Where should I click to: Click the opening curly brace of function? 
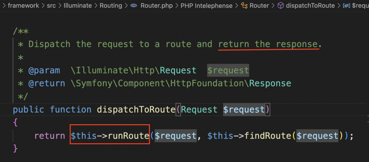(x=15, y=123)
